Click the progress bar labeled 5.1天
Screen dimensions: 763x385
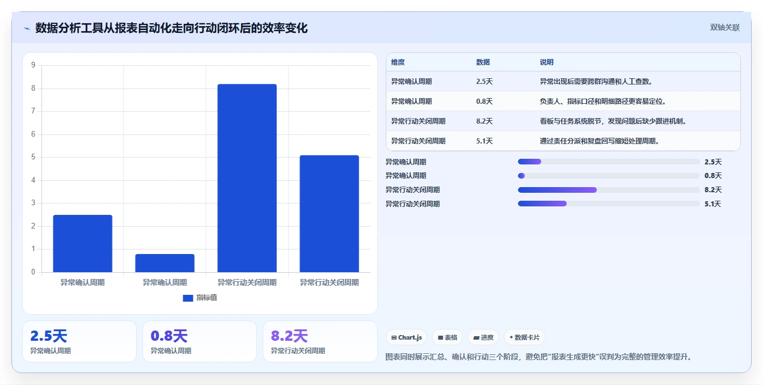pyautogui.click(x=609, y=204)
